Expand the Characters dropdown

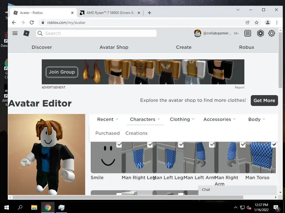tap(145, 119)
